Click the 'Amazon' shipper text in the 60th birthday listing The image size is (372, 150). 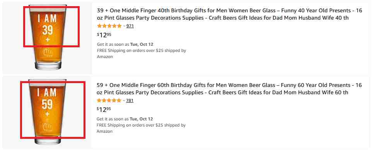click(x=105, y=131)
